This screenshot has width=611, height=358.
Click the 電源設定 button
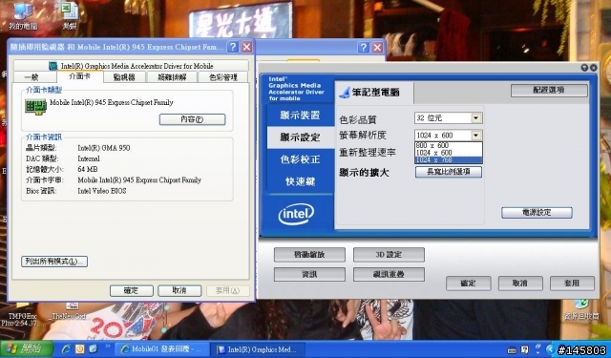tap(537, 213)
